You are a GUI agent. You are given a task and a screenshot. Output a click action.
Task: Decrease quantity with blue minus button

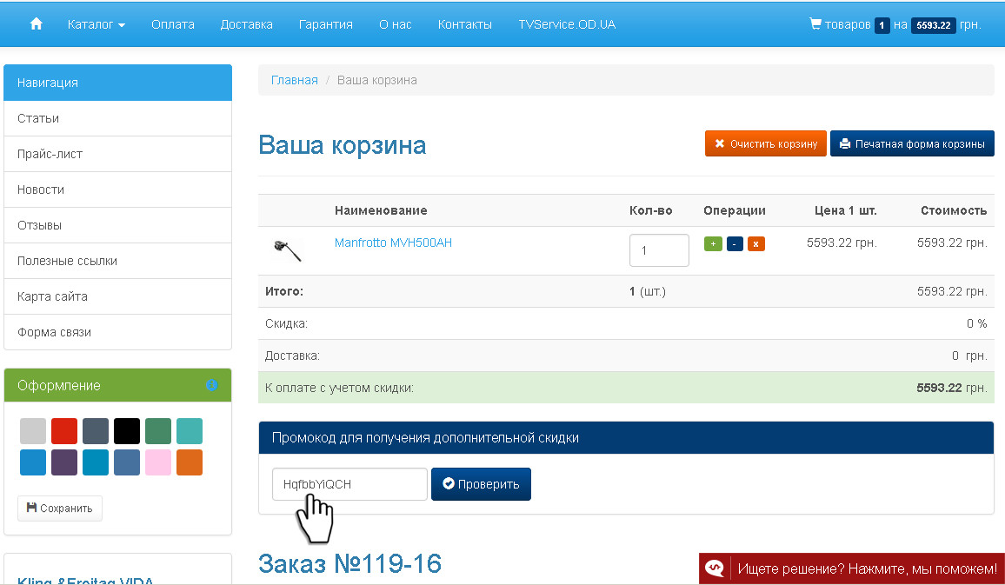(735, 244)
